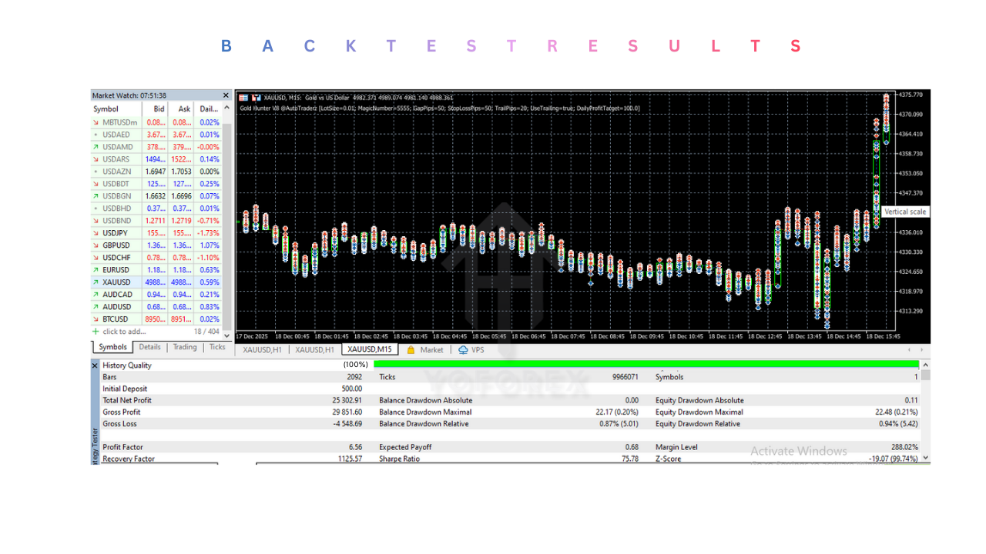Click the 1.2719 ask value for USDBND

[x=181, y=221]
